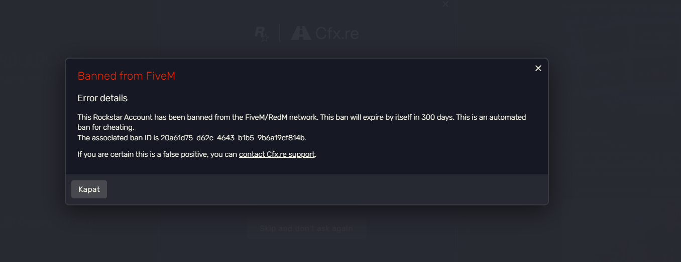Screen dimensions: 681x262
Task: Open the contact Cfx.re support link
Action: pyautogui.click(x=277, y=154)
